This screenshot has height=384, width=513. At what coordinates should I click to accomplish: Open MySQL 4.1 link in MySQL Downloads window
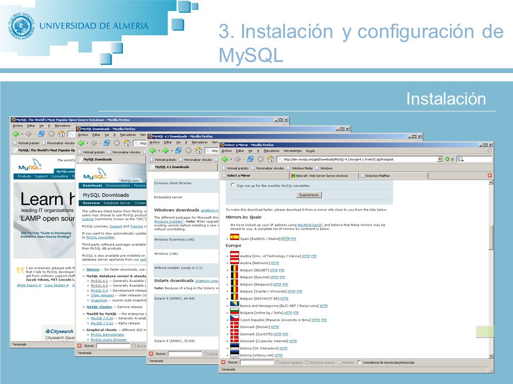99,281
